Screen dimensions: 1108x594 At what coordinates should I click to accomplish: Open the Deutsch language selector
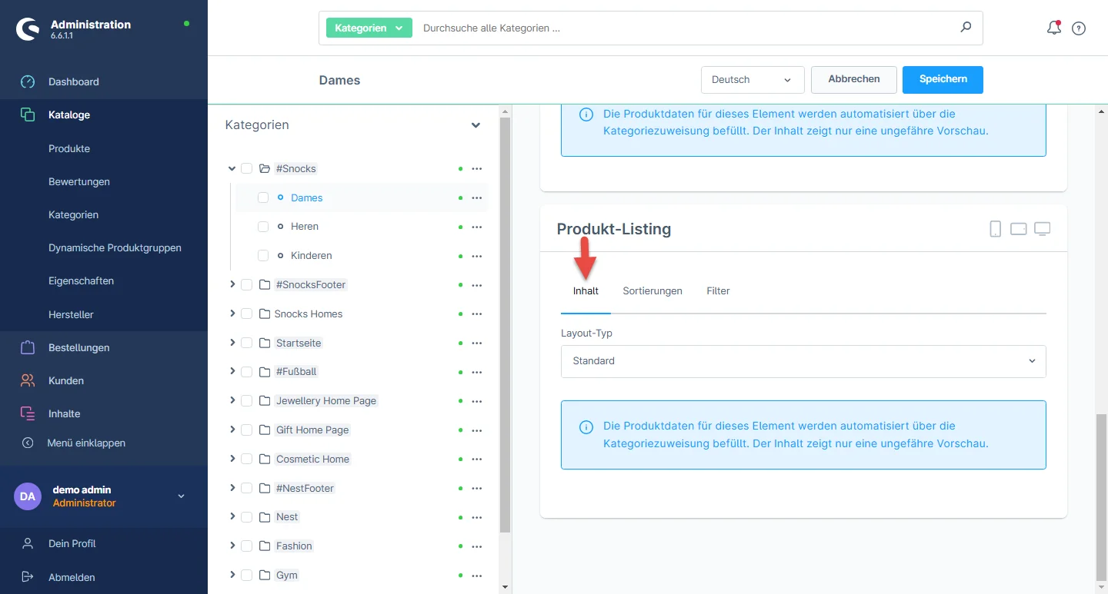pos(752,80)
